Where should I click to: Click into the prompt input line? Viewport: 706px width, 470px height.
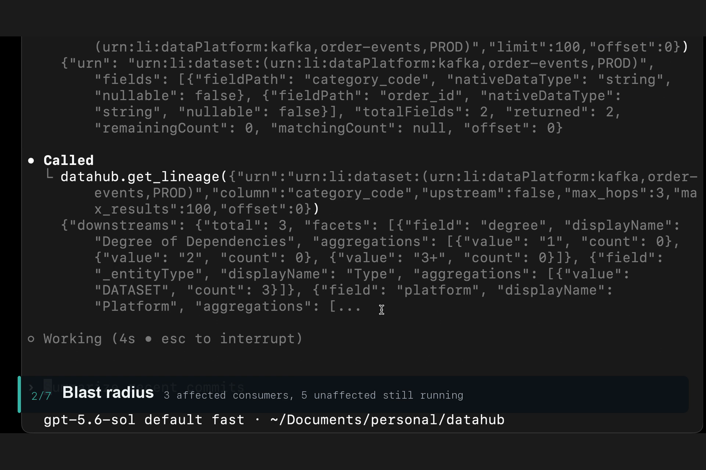[353, 387]
